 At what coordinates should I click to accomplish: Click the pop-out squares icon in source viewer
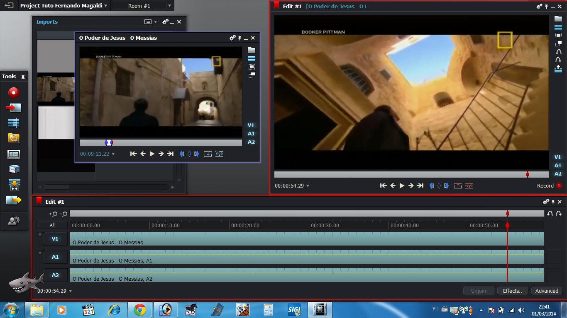tap(252, 75)
